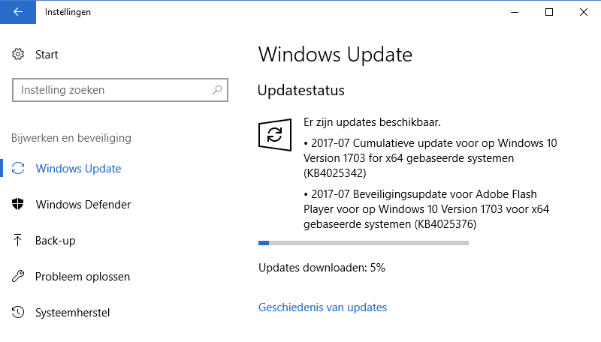This screenshot has width=601, height=342.
Task: Click the Start gear icon
Action: [x=19, y=55]
